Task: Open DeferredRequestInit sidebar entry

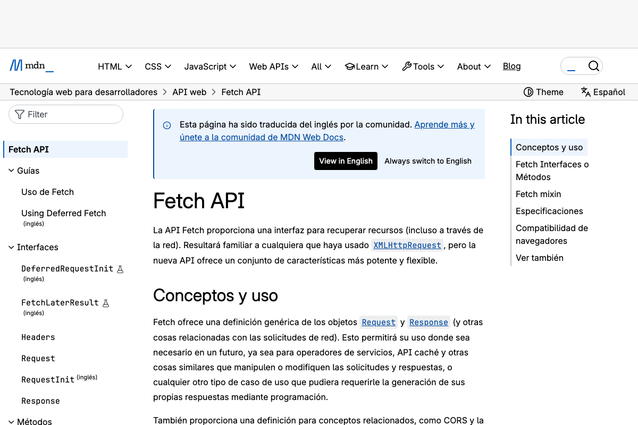Action: tap(68, 269)
